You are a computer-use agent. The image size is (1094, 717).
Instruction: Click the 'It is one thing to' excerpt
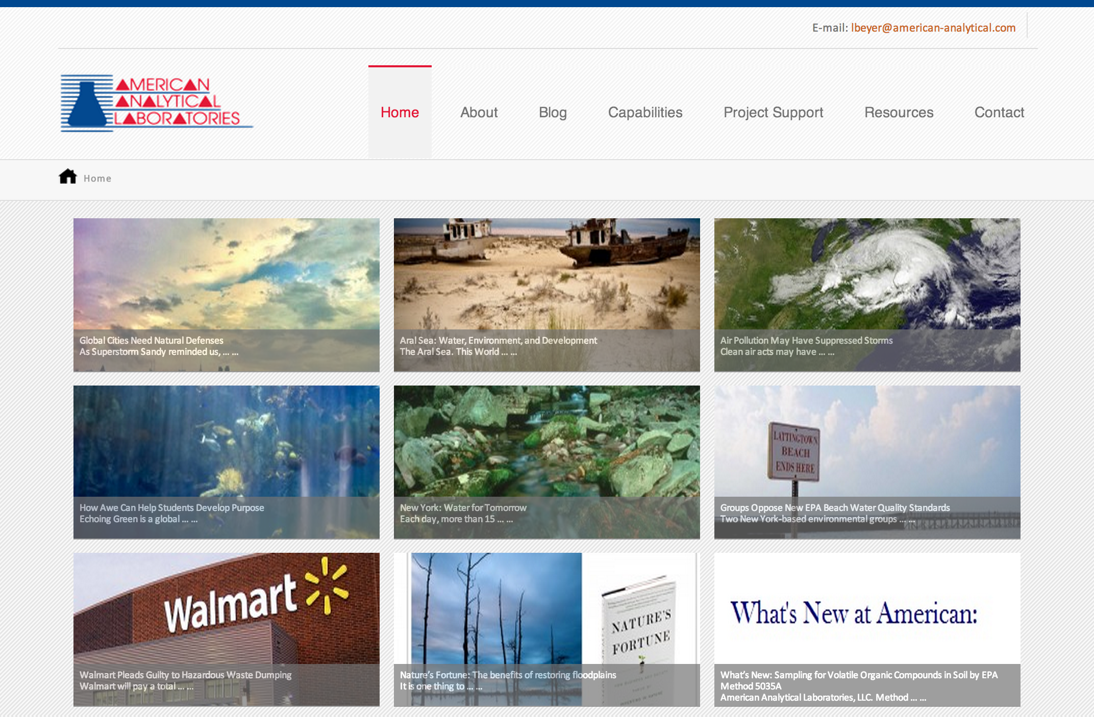(441, 686)
